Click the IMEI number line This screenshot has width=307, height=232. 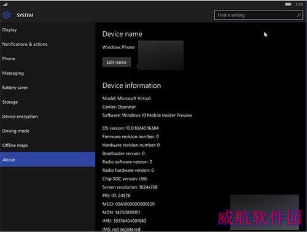click(124, 221)
